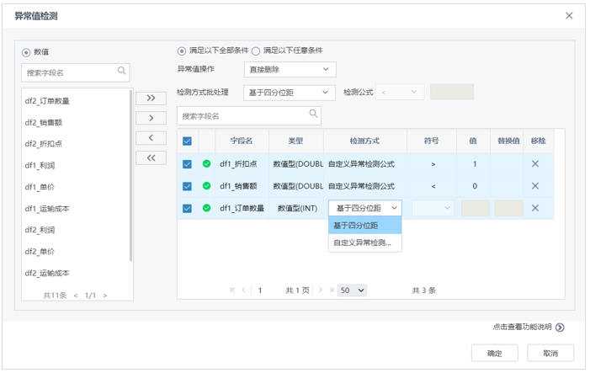Image resolution: width=590 pixels, height=373 pixels.
Task: Click the move-all-right double arrow button
Action: [151, 99]
